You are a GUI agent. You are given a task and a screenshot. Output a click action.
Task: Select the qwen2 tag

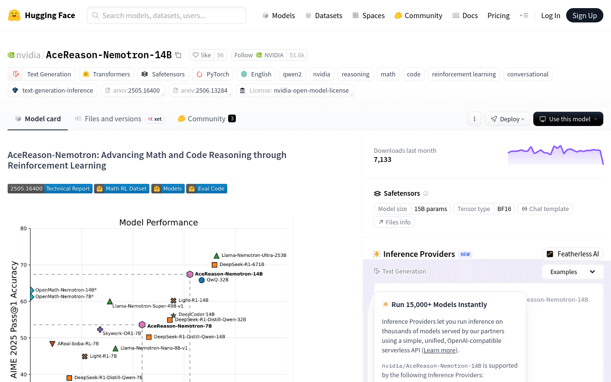(292, 74)
